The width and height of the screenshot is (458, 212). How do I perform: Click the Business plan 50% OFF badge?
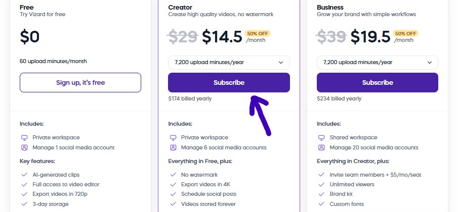pos(406,33)
